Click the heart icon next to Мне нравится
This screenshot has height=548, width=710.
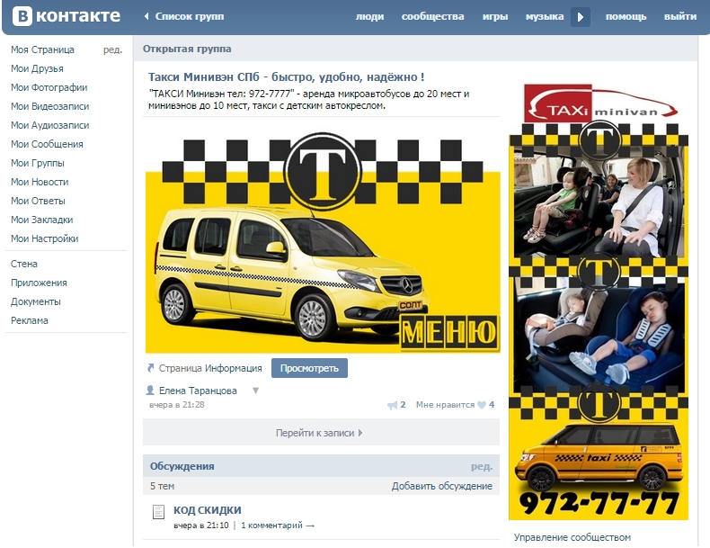coord(482,405)
